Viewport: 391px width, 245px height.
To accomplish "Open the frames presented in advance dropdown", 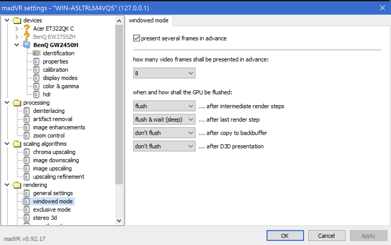I will click(x=164, y=73).
